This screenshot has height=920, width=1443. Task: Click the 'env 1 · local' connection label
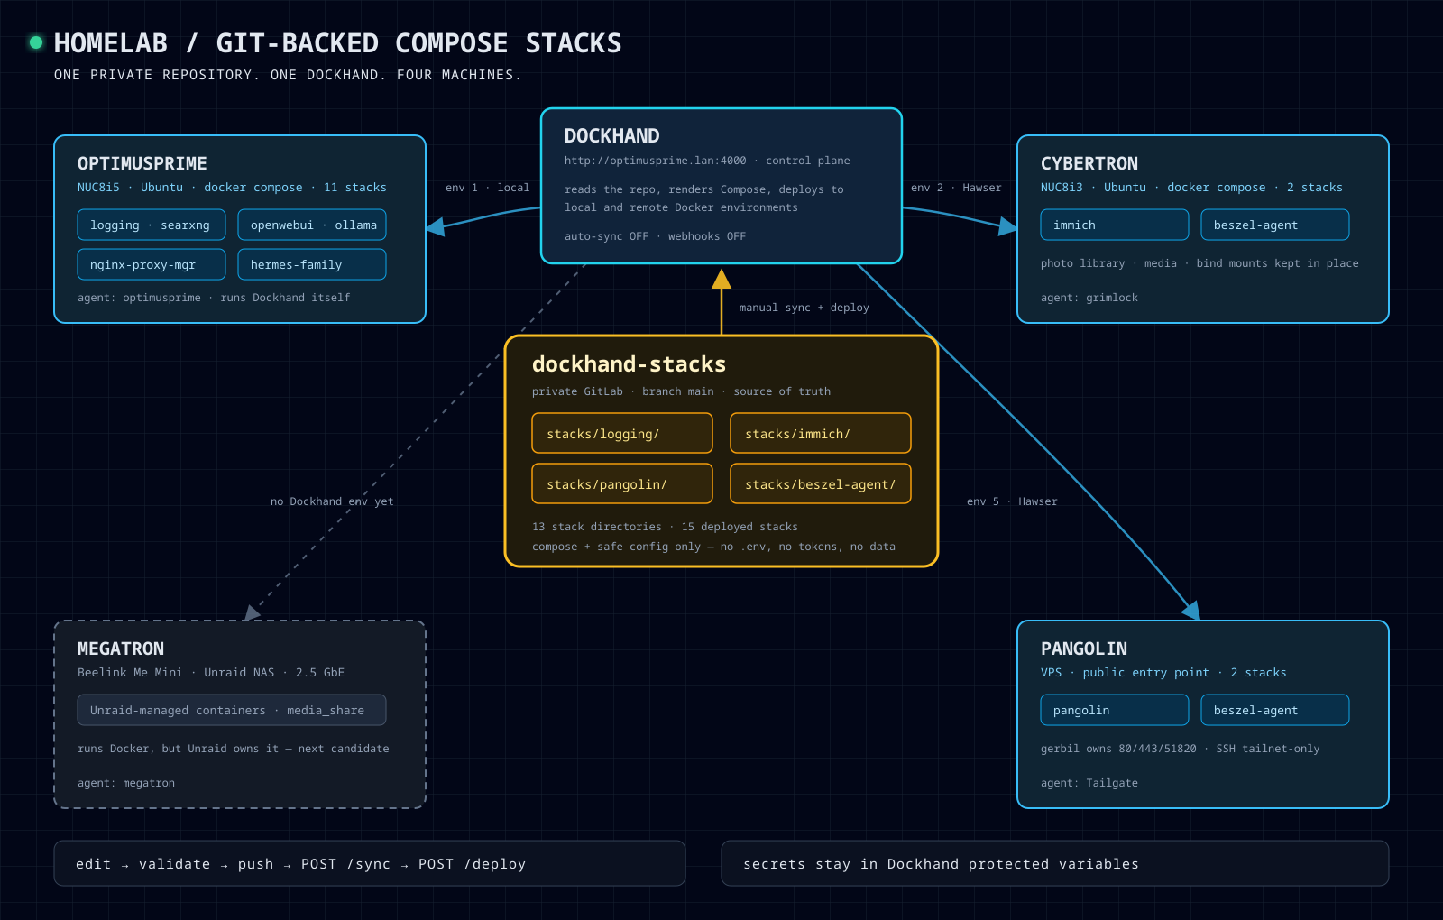487,188
